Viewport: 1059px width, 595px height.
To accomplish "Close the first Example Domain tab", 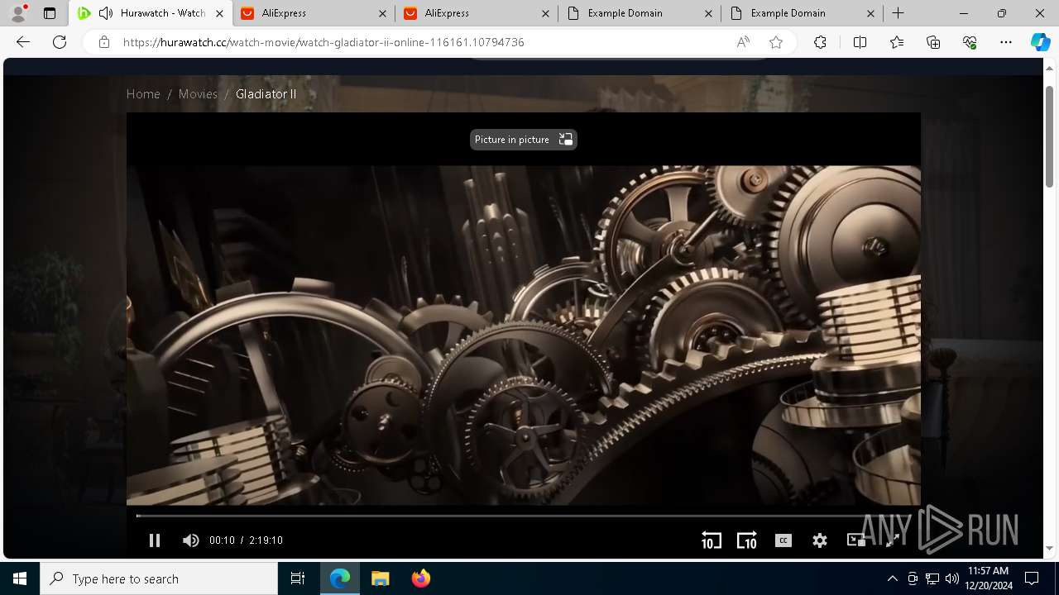I will [707, 13].
